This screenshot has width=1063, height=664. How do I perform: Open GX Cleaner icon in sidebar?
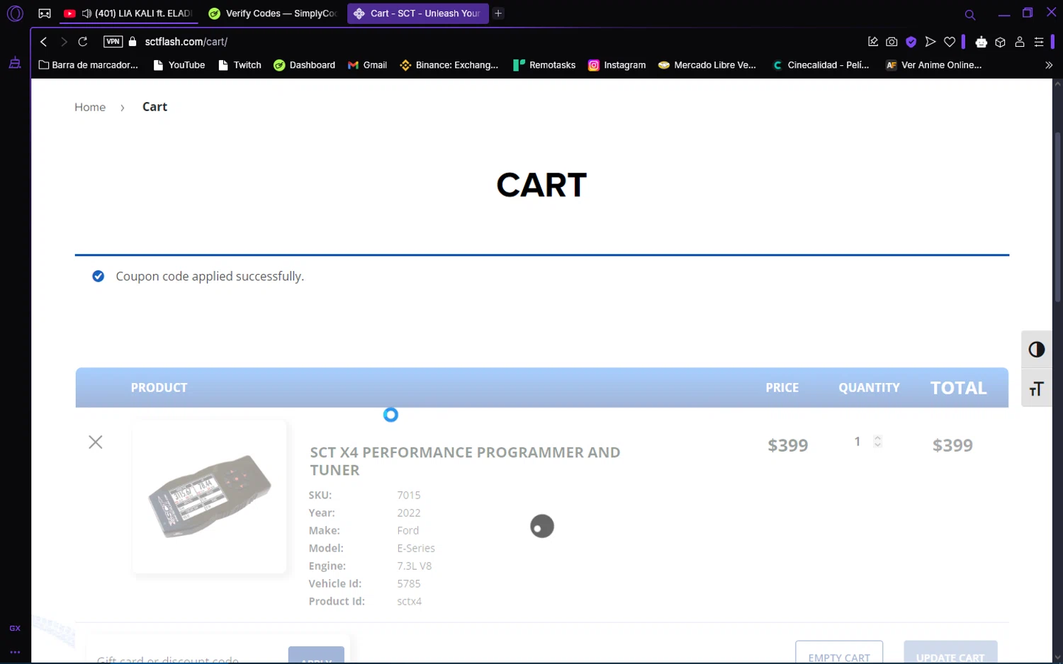pos(15,63)
